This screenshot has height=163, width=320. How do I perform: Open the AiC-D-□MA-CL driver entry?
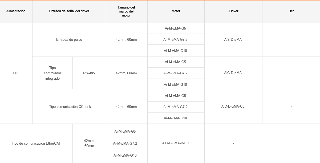click(233, 106)
